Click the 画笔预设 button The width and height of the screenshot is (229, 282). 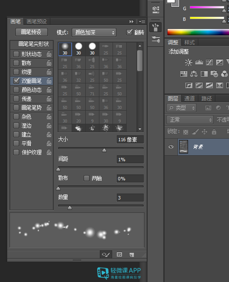(32, 32)
